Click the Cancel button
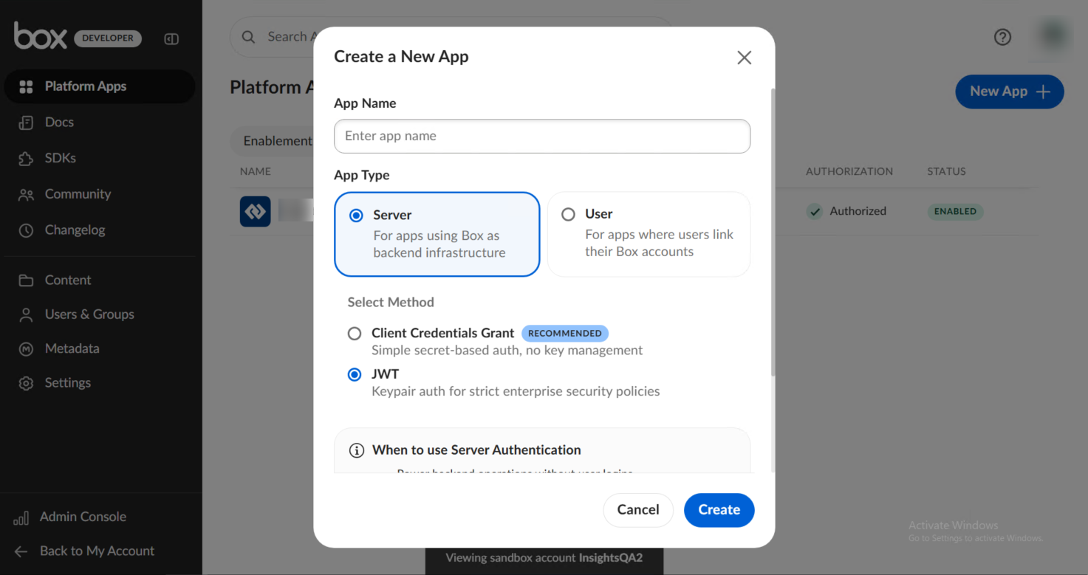Screen dimensions: 1088x575 [x=638, y=510]
